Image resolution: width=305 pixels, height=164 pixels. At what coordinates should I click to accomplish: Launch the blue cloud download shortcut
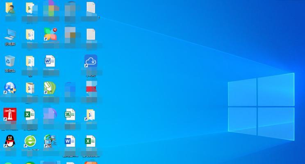click(91, 61)
